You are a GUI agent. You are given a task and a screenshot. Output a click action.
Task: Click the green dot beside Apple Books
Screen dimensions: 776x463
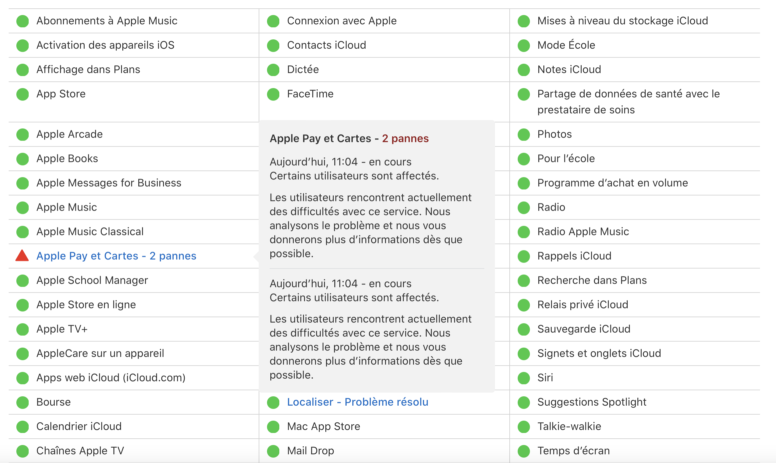pos(23,159)
